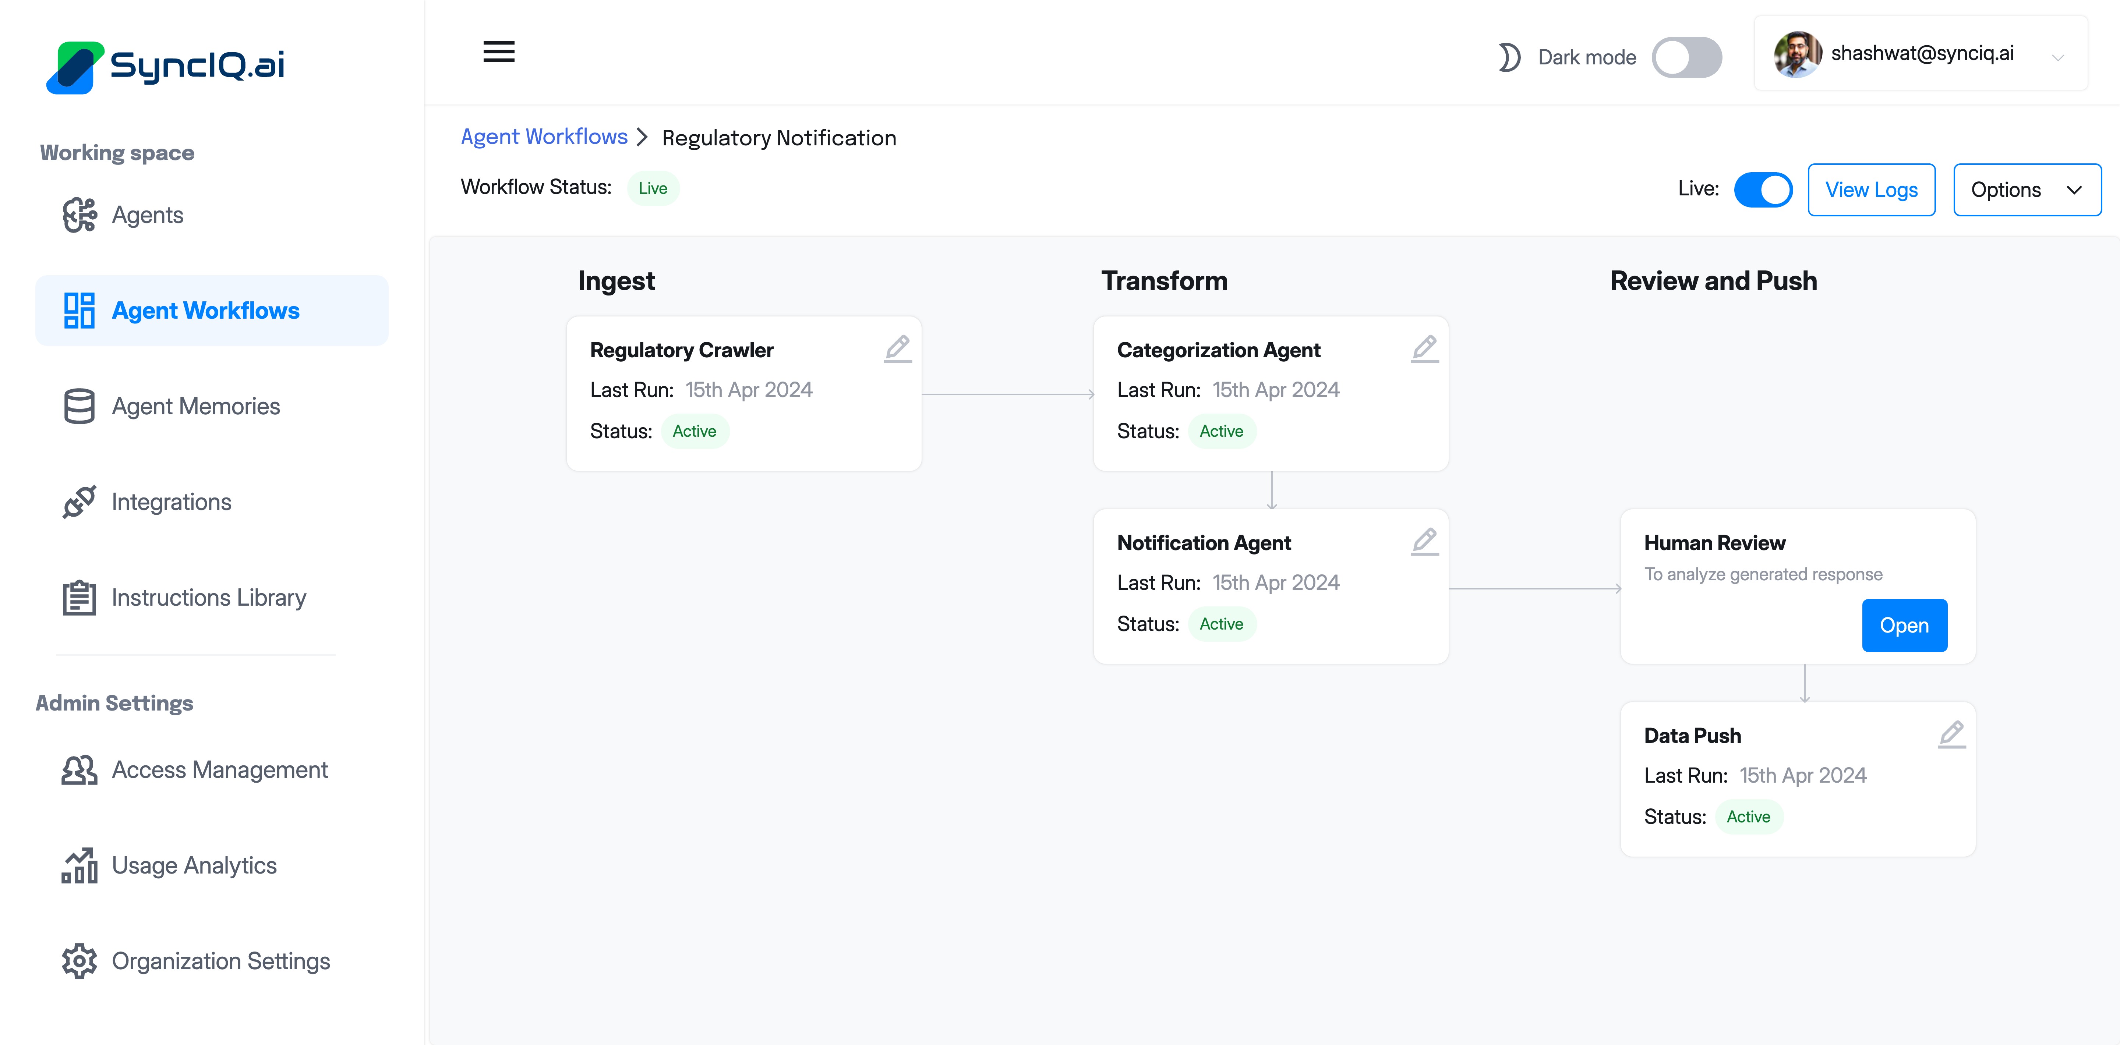Select the Human Review card title
The image size is (2120, 1045).
1714,543
